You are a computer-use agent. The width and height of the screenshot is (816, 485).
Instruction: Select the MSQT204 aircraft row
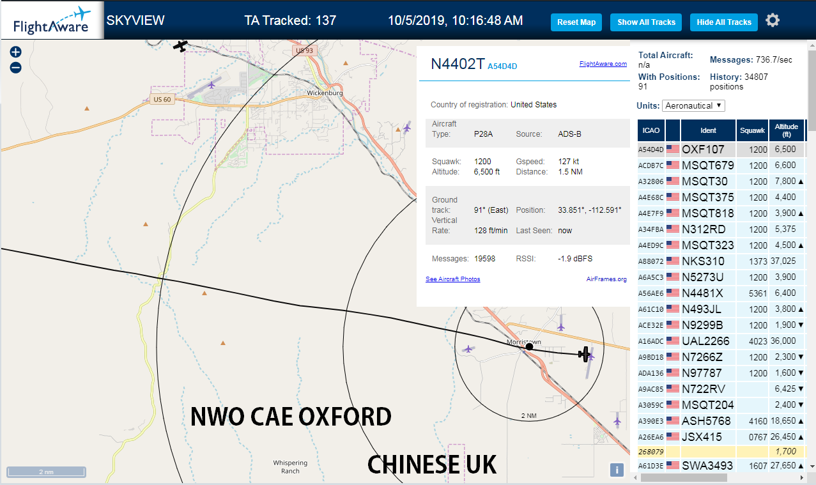tap(721, 404)
